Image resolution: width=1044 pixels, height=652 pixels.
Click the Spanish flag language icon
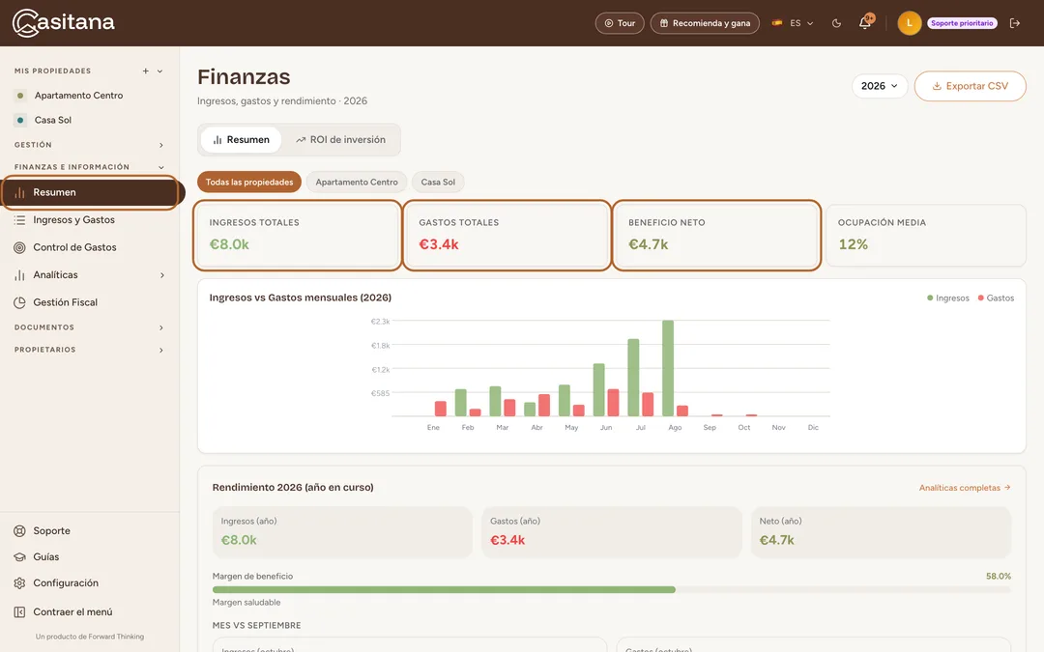[777, 22]
